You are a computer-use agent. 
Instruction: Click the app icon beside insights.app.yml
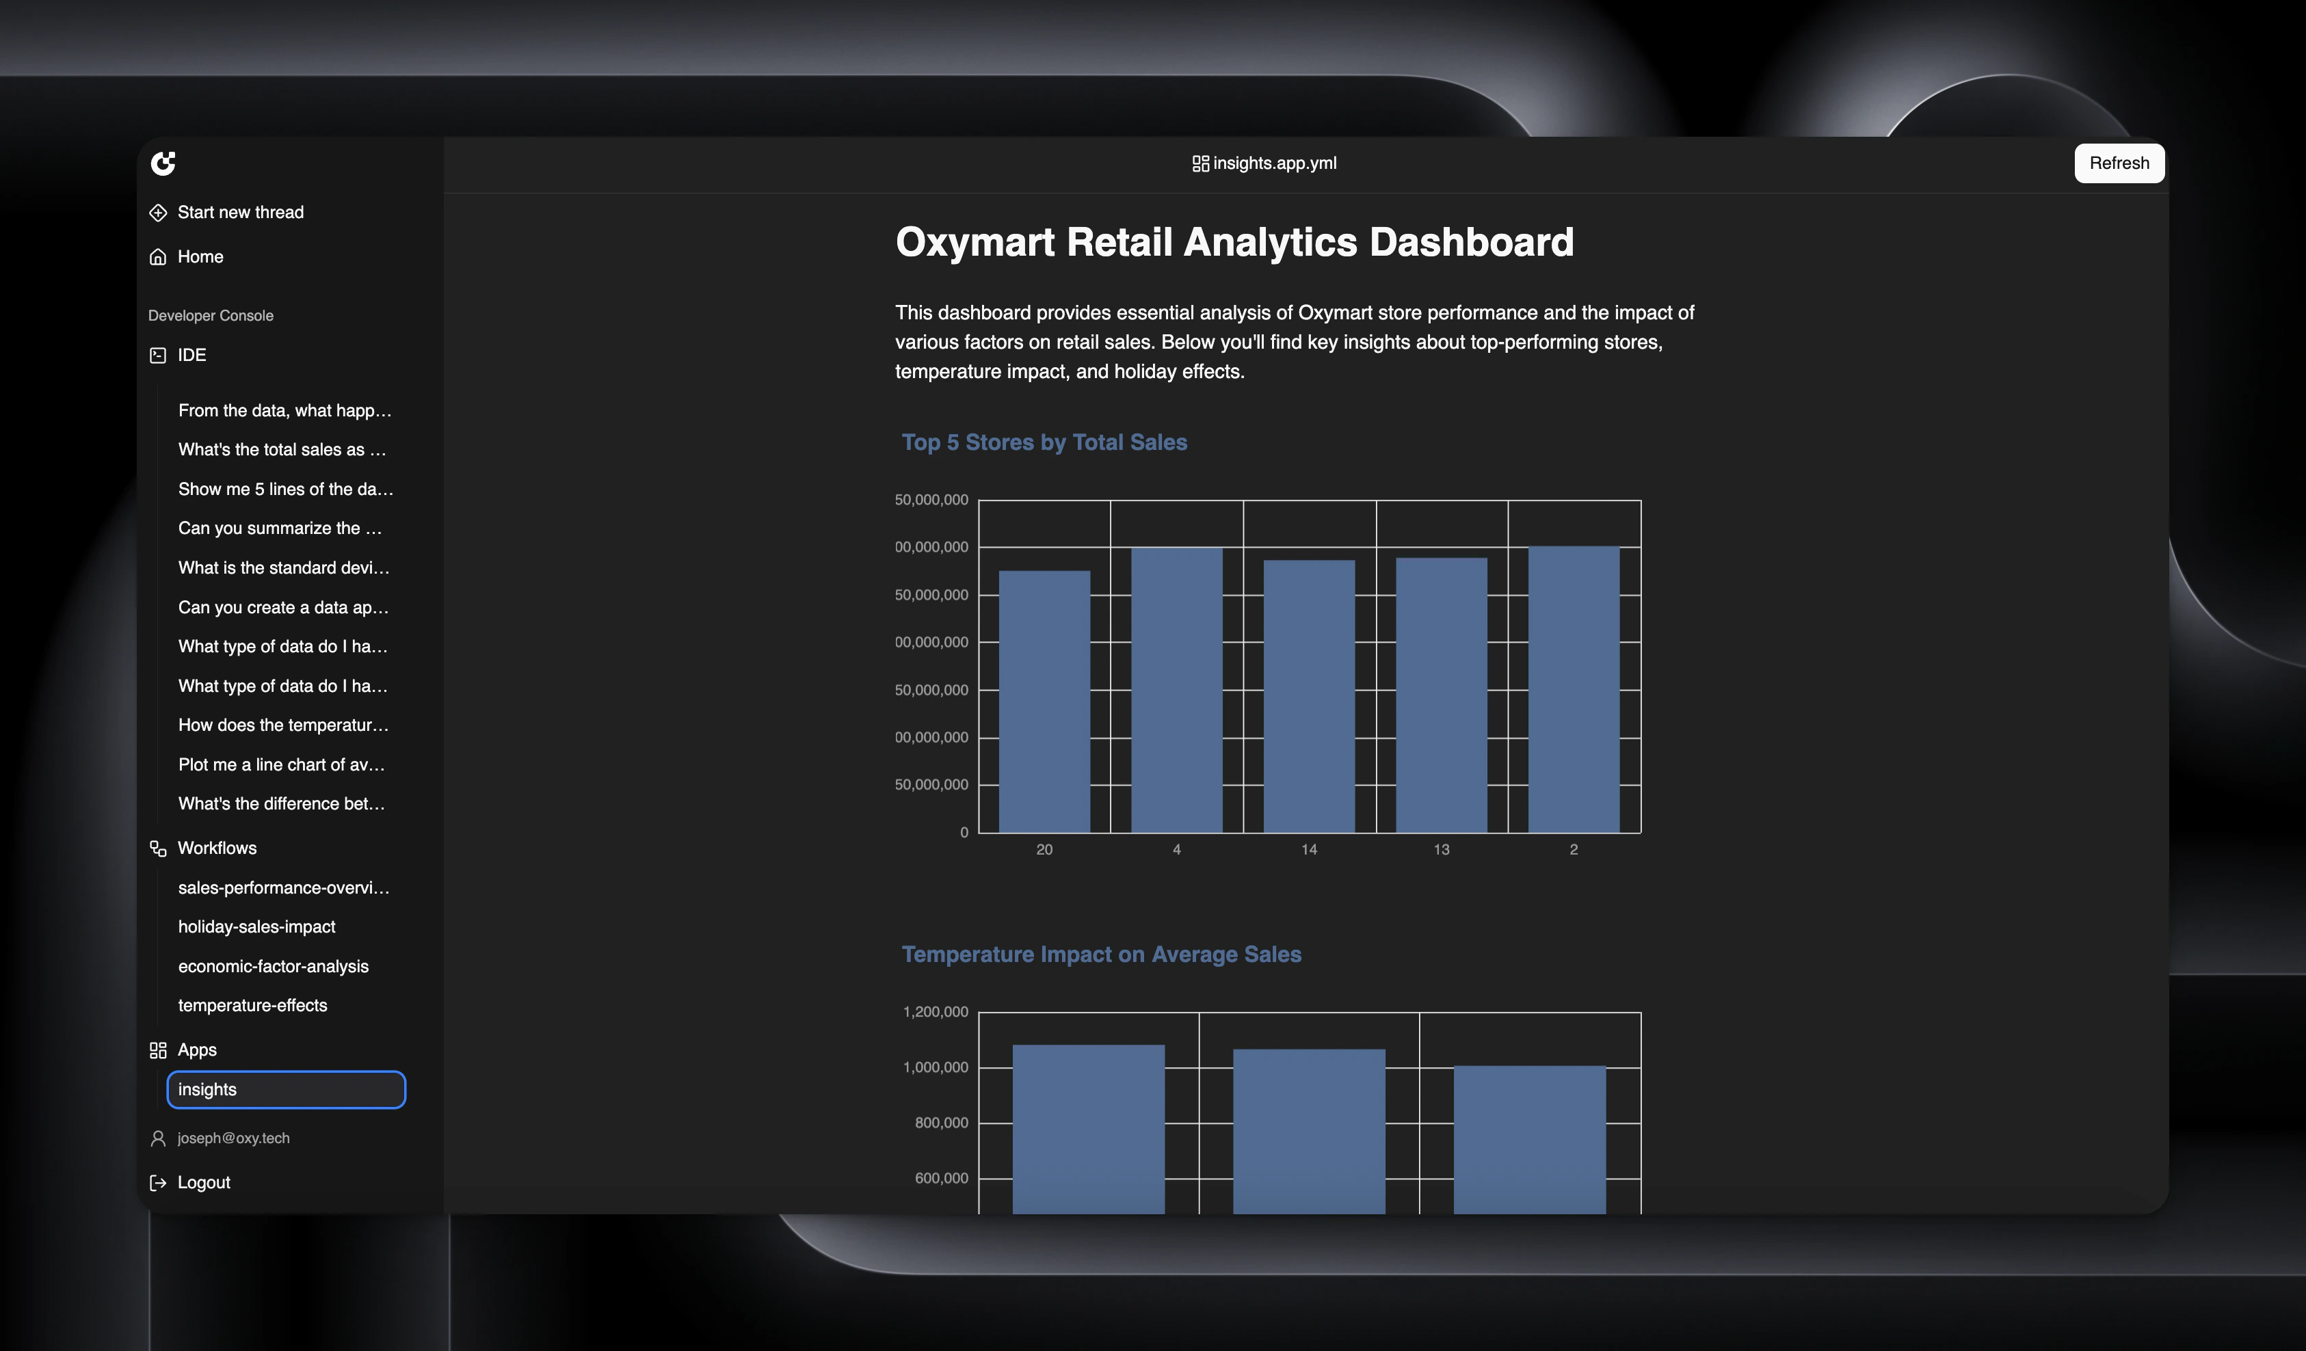1201,163
